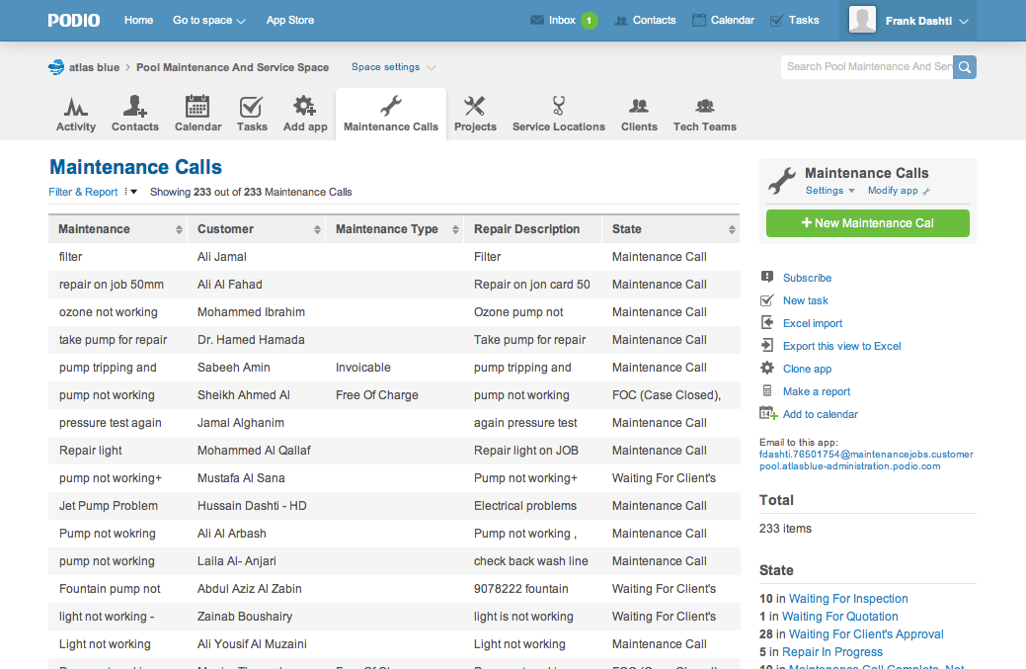The image size is (1026, 669).
Task: Open the Filter & Report options arrow
Action: pyautogui.click(x=133, y=193)
